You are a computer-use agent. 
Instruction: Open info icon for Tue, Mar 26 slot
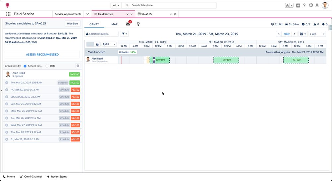tap(7, 118)
